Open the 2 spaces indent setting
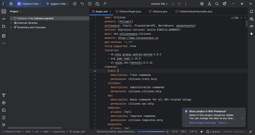Viewport: 255px width, 135px height. pyautogui.click(x=213, y=132)
